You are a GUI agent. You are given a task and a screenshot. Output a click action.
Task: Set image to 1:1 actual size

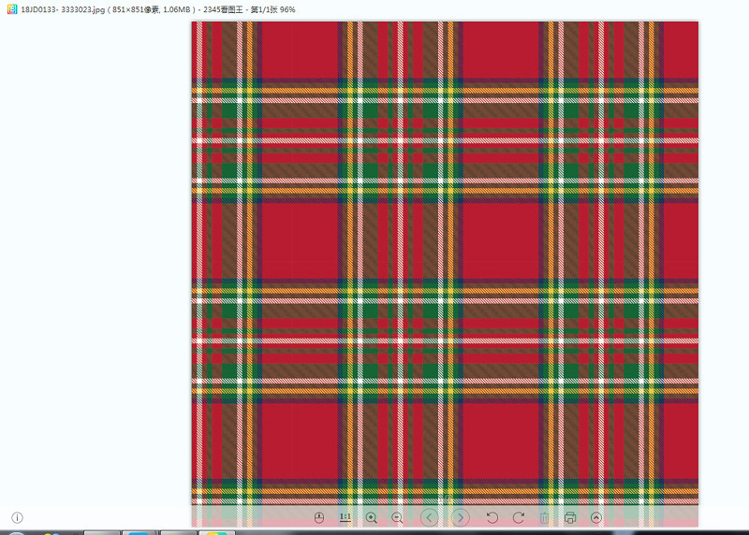click(345, 518)
